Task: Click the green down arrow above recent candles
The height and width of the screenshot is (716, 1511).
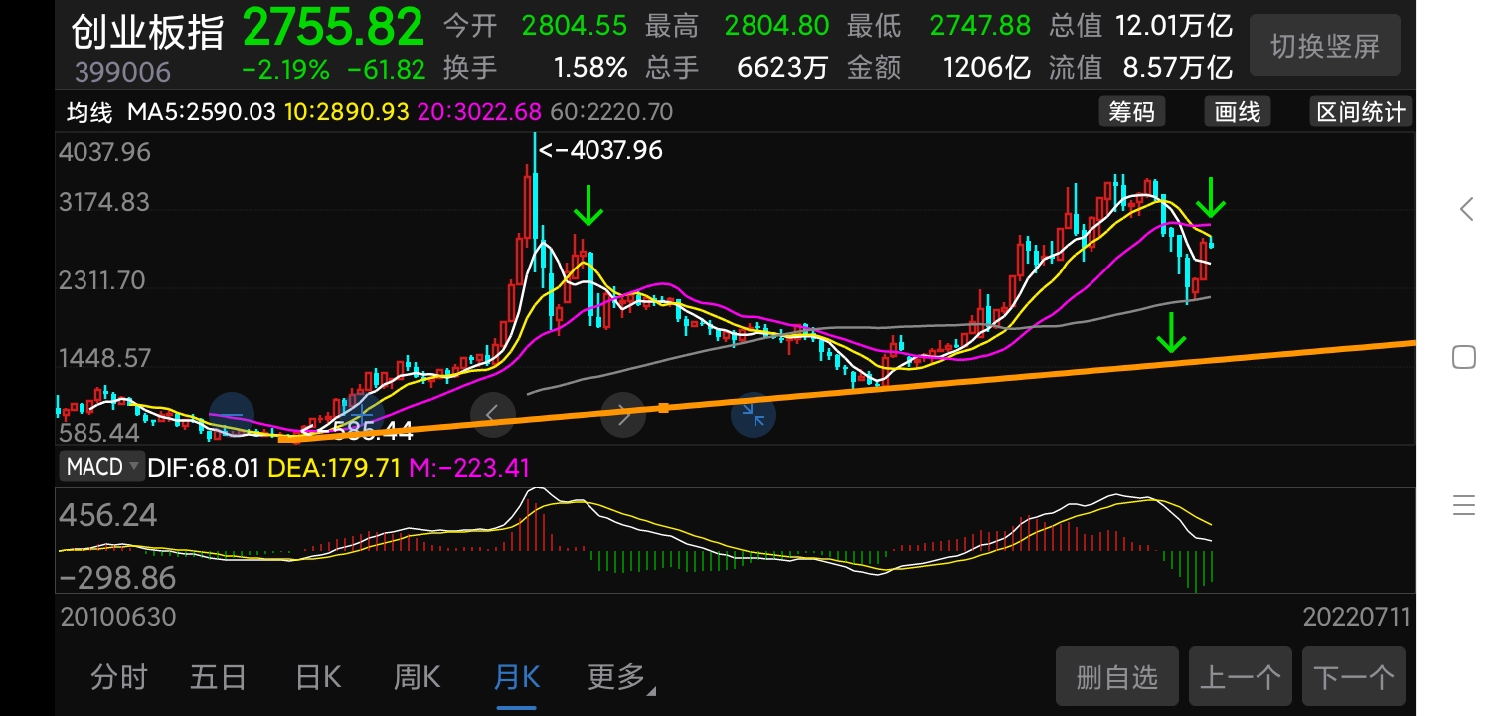Action: click(x=1211, y=197)
